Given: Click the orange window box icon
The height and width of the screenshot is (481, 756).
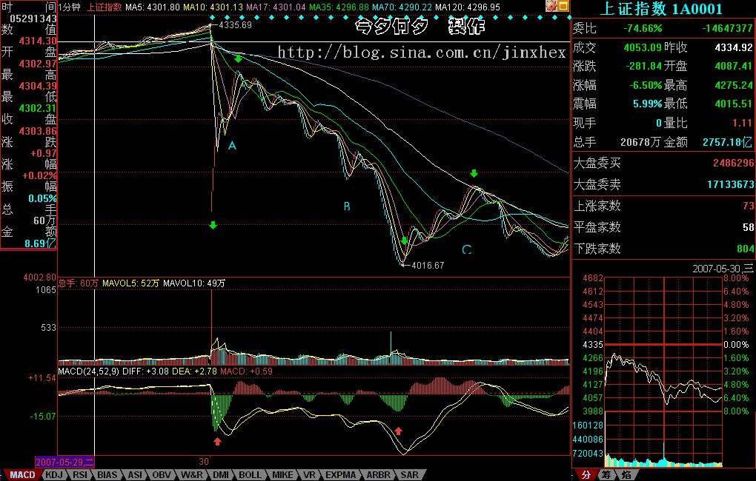Looking at the screenshot, I should point(563,7).
